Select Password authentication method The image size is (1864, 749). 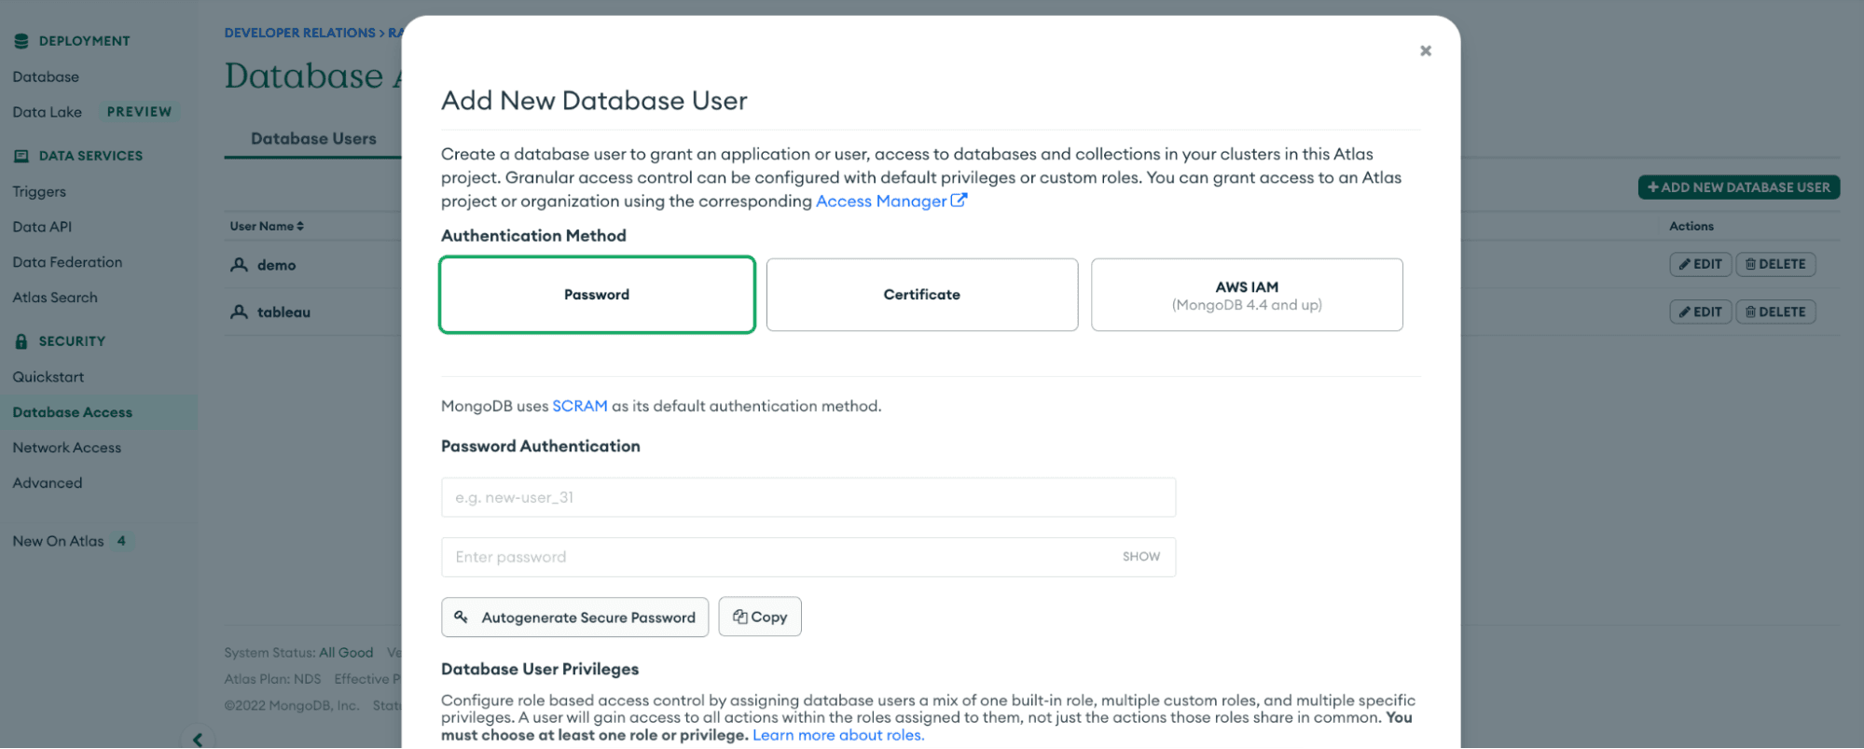pyautogui.click(x=597, y=295)
